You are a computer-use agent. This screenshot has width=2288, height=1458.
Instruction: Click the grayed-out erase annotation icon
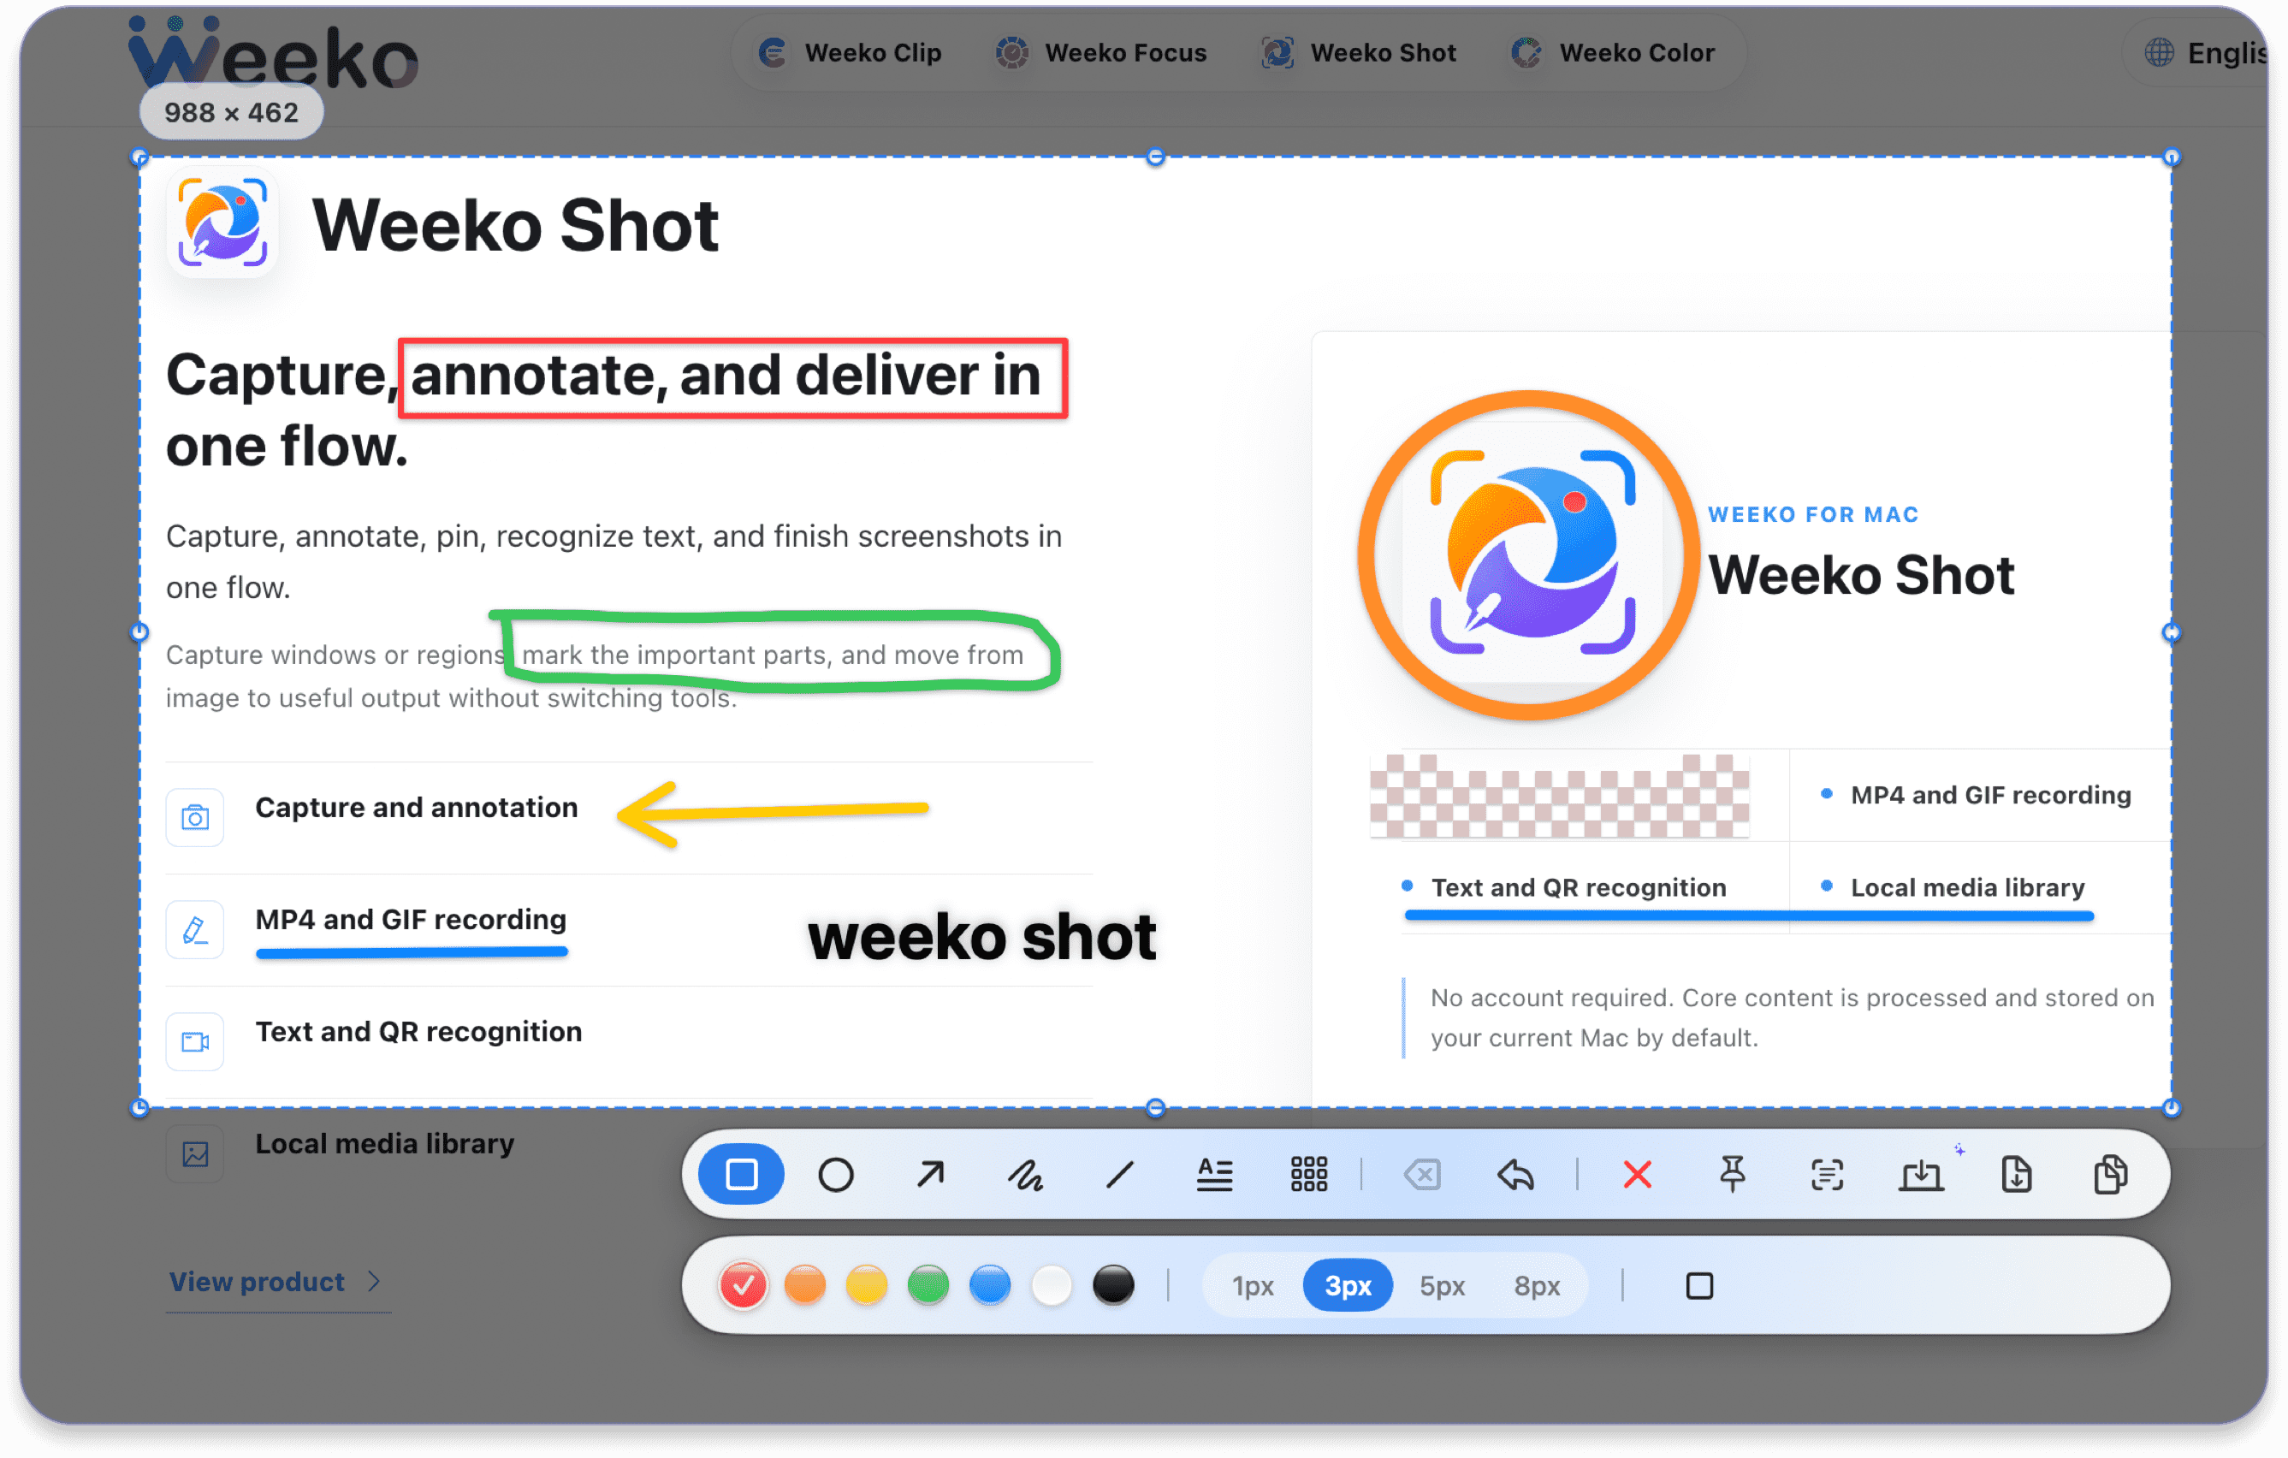click(x=1421, y=1176)
